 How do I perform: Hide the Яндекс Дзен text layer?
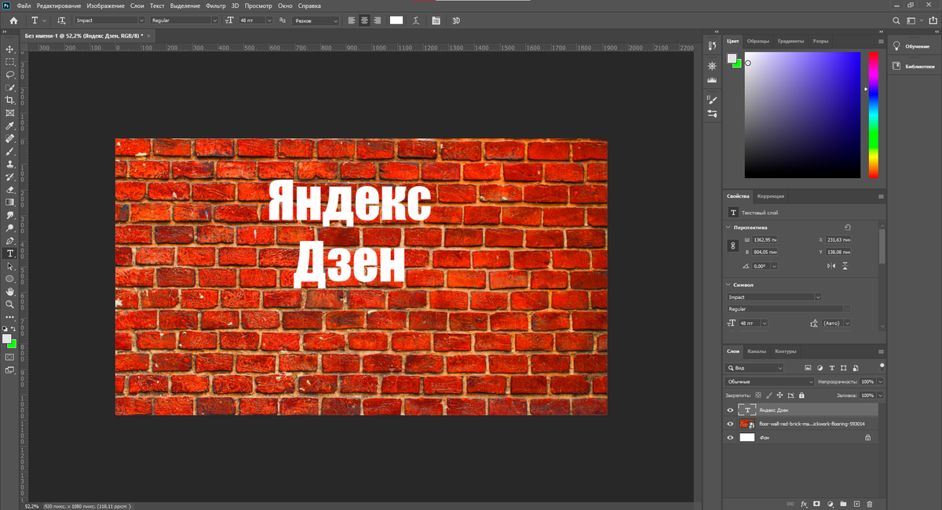point(730,410)
